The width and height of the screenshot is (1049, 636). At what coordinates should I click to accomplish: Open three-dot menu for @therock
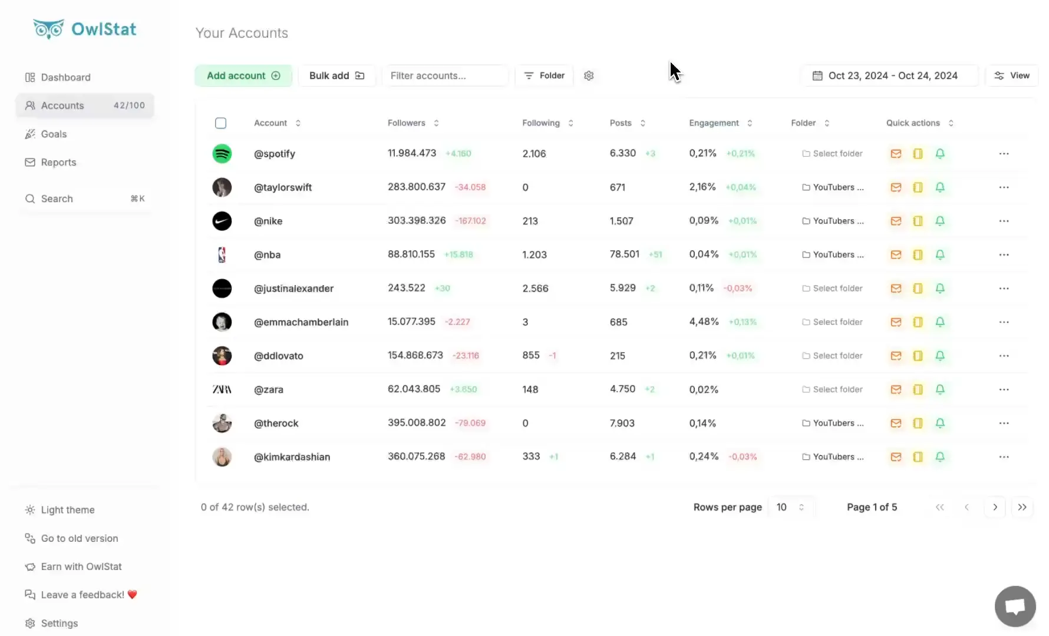pyautogui.click(x=1004, y=423)
